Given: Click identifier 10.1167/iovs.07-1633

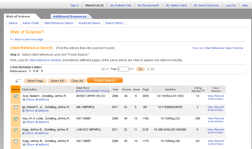Looking at the screenshot, I should (170, 96).
